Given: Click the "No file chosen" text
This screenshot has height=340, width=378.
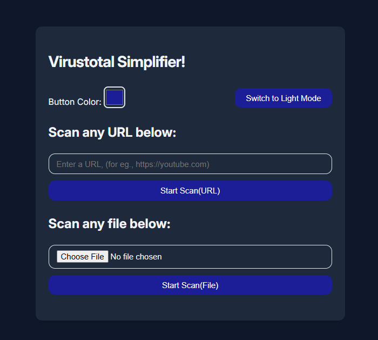Looking at the screenshot, I should [x=136, y=257].
